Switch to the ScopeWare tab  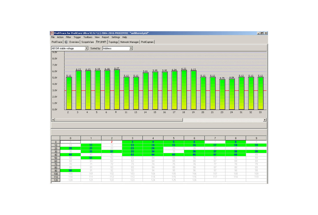tap(88, 42)
